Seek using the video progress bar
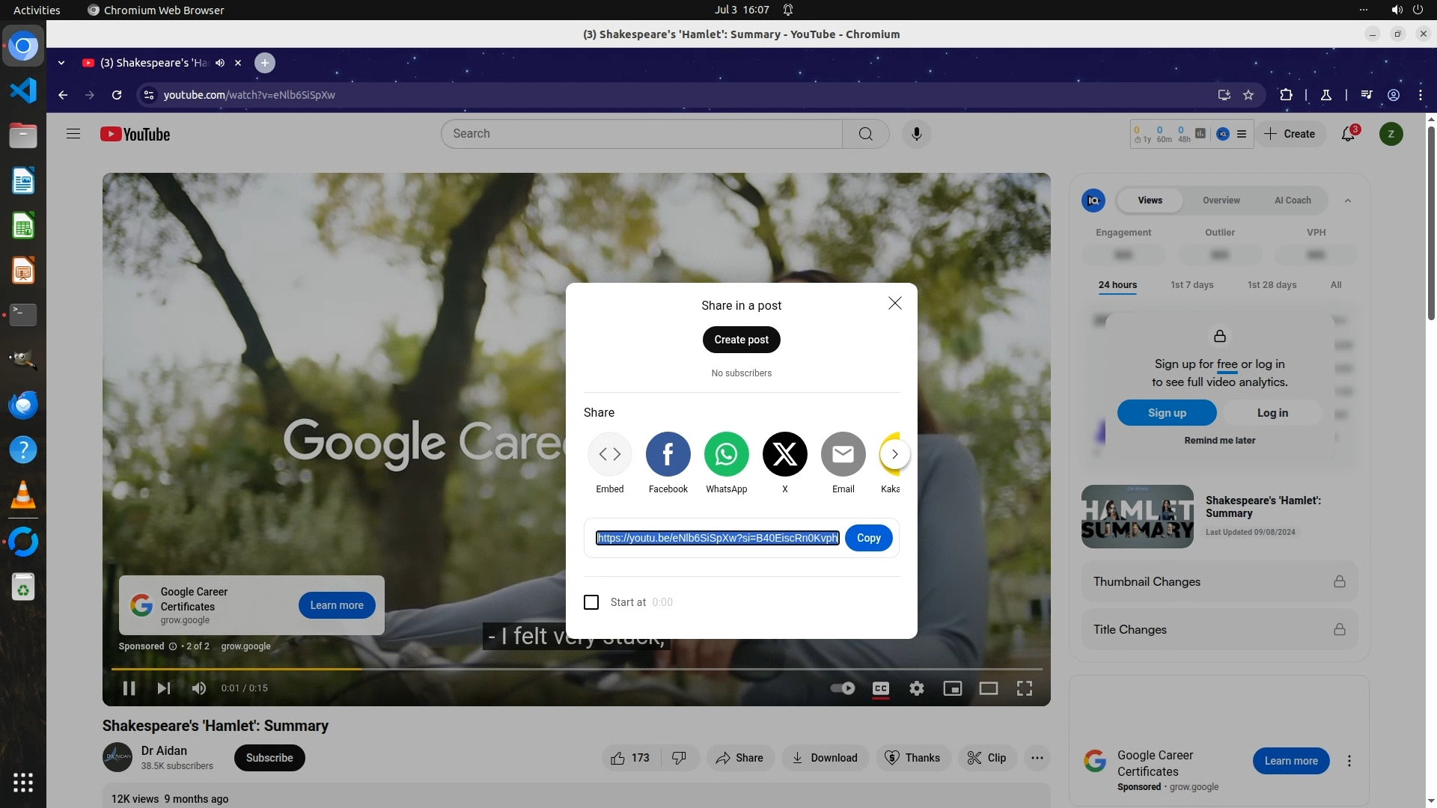This screenshot has height=808, width=1437. [576, 669]
